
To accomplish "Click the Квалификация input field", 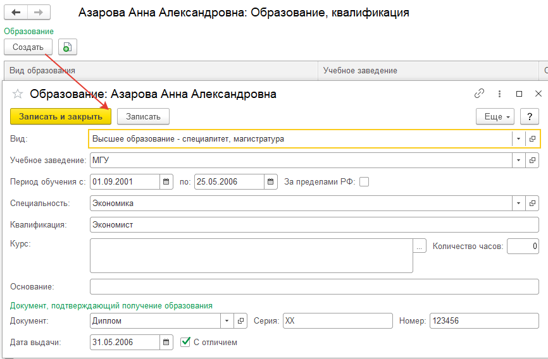I will (314, 225).
